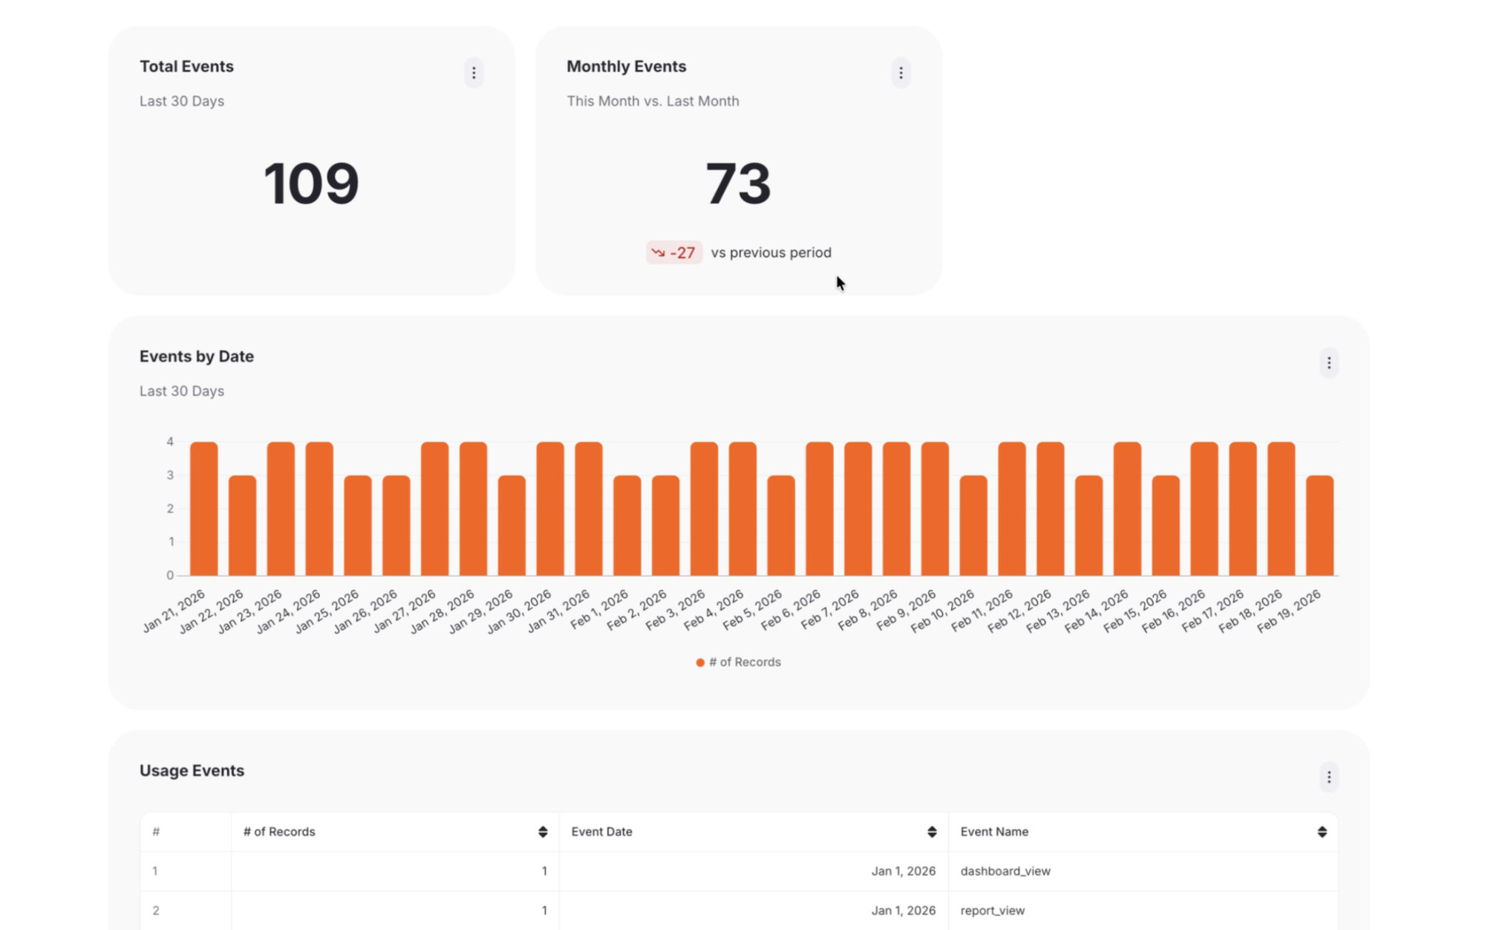1485x930 pixels.
Task: Click the Feb 19, 2026 bar
Action: point(1319,525)
